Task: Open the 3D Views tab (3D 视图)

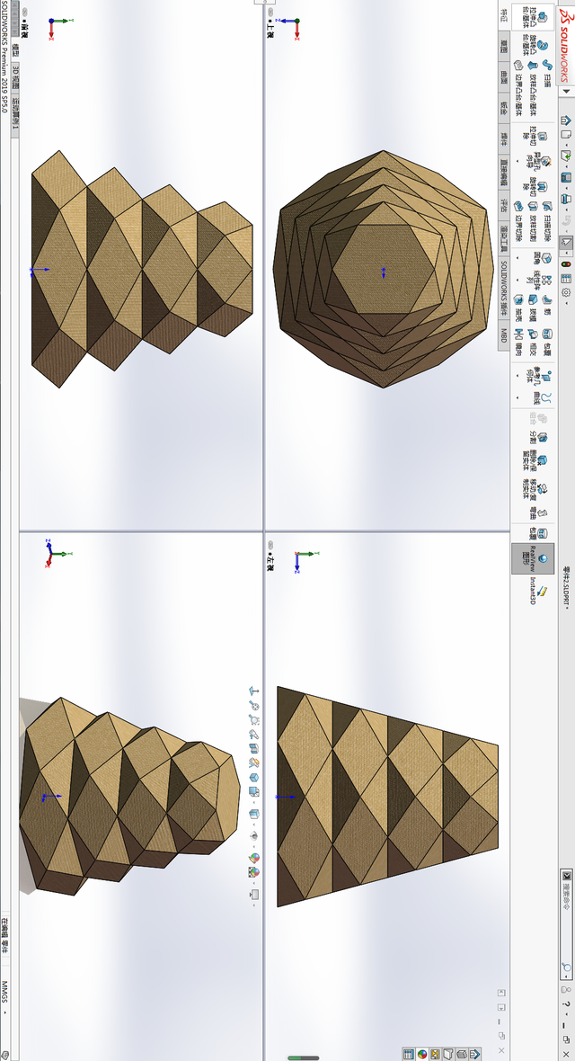Action: coord(15,76)
